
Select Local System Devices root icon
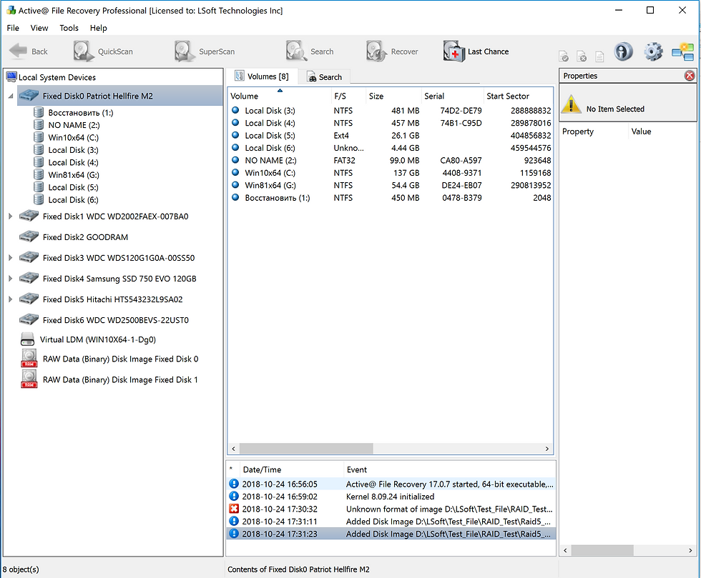[11, 77]
